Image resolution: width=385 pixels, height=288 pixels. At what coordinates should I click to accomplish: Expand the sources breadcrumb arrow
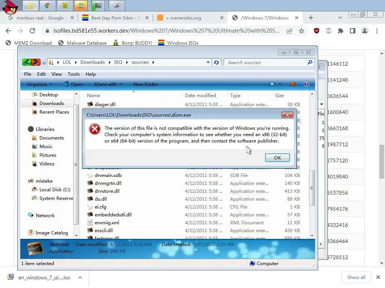[x=153, y=62]
